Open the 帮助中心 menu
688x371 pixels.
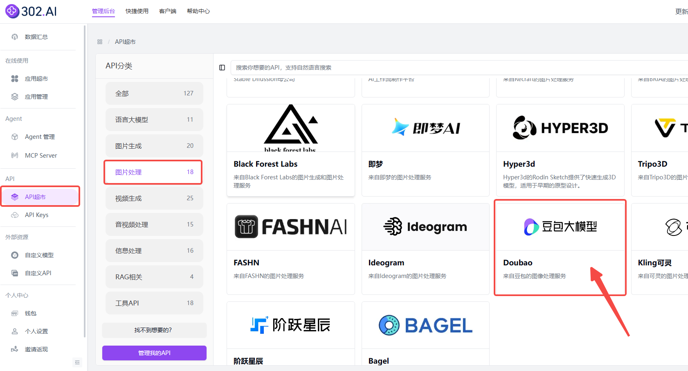pos(198,11)
